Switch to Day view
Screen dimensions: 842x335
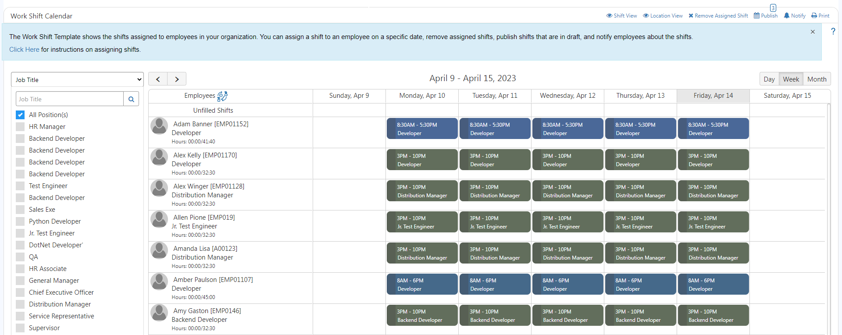pos(769,79)
